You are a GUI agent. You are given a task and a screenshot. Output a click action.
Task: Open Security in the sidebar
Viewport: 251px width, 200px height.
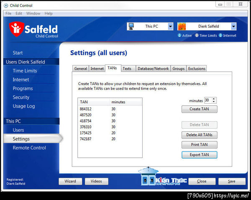click(x=21, y=97)
